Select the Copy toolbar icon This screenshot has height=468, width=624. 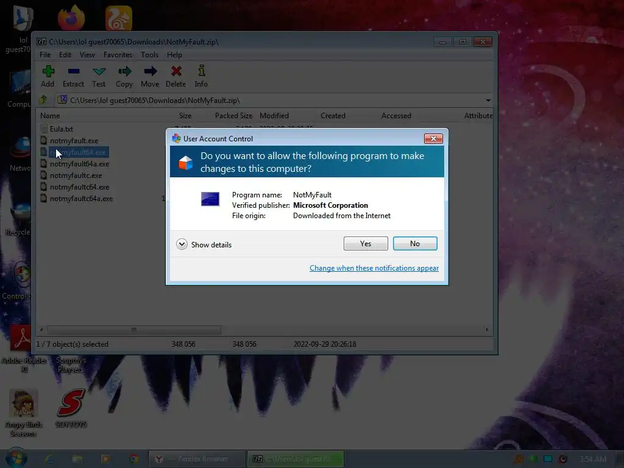tap(124, 76)
